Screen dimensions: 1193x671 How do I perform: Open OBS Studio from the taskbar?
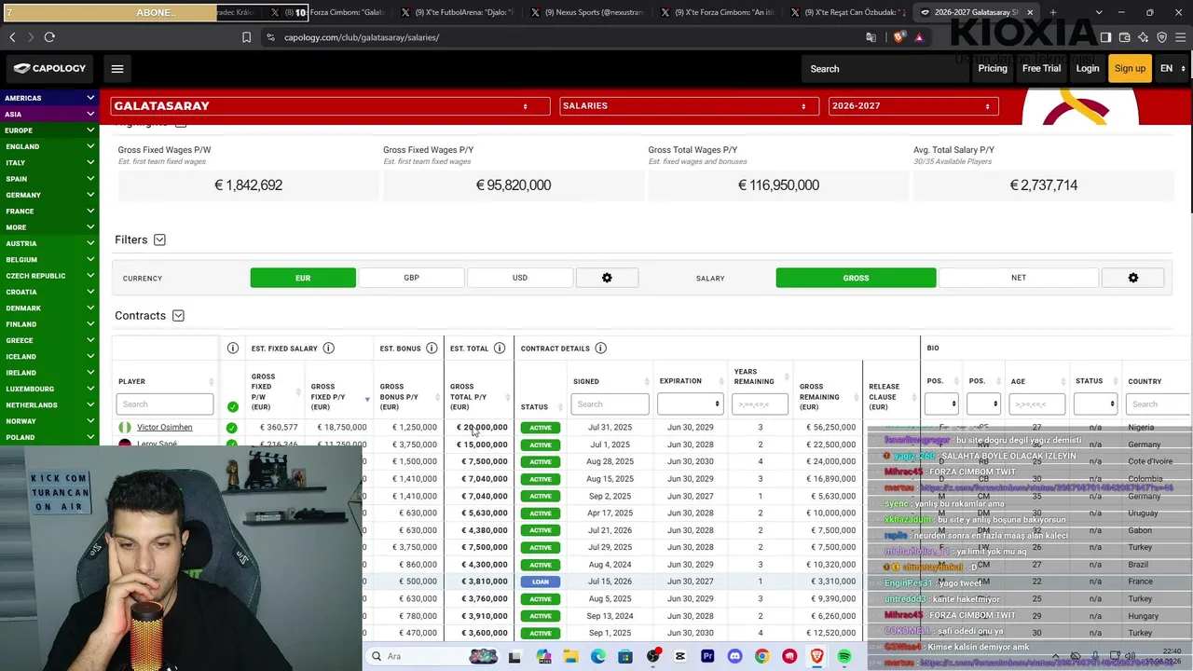(x=652, y=656)
